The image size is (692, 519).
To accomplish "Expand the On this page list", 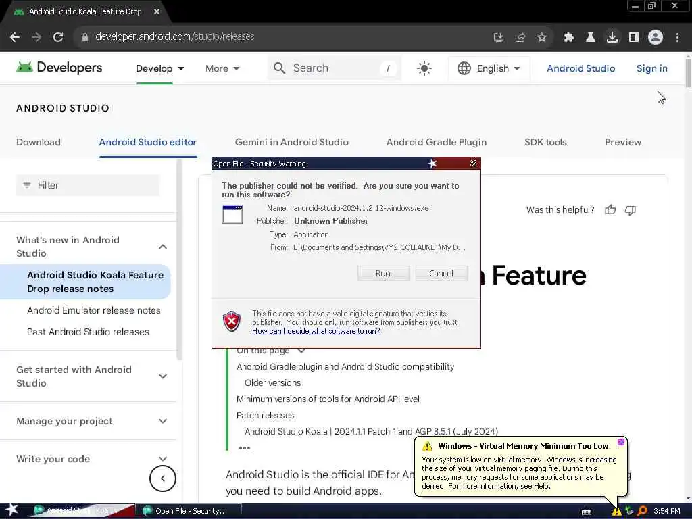I will [301, 351].
